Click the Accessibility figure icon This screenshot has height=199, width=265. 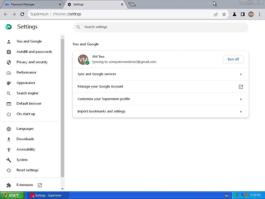(x=9, y=150)
